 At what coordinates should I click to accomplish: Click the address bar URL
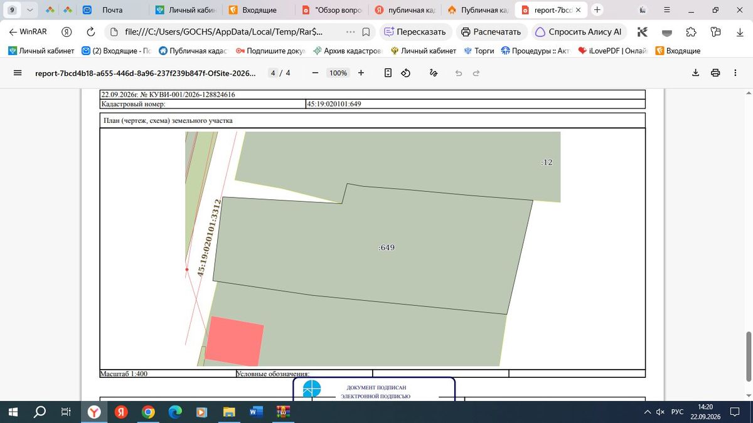coord(223,32)
